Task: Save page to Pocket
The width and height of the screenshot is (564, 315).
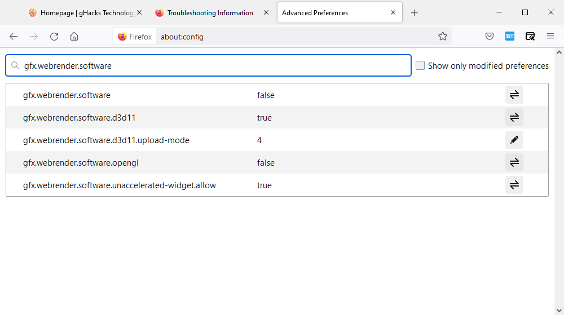Action: 489,36
